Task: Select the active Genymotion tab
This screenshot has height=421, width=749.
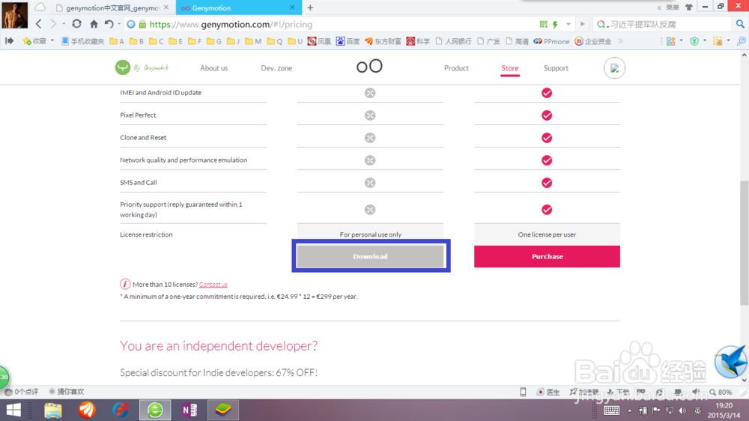Action: point(239,7)
